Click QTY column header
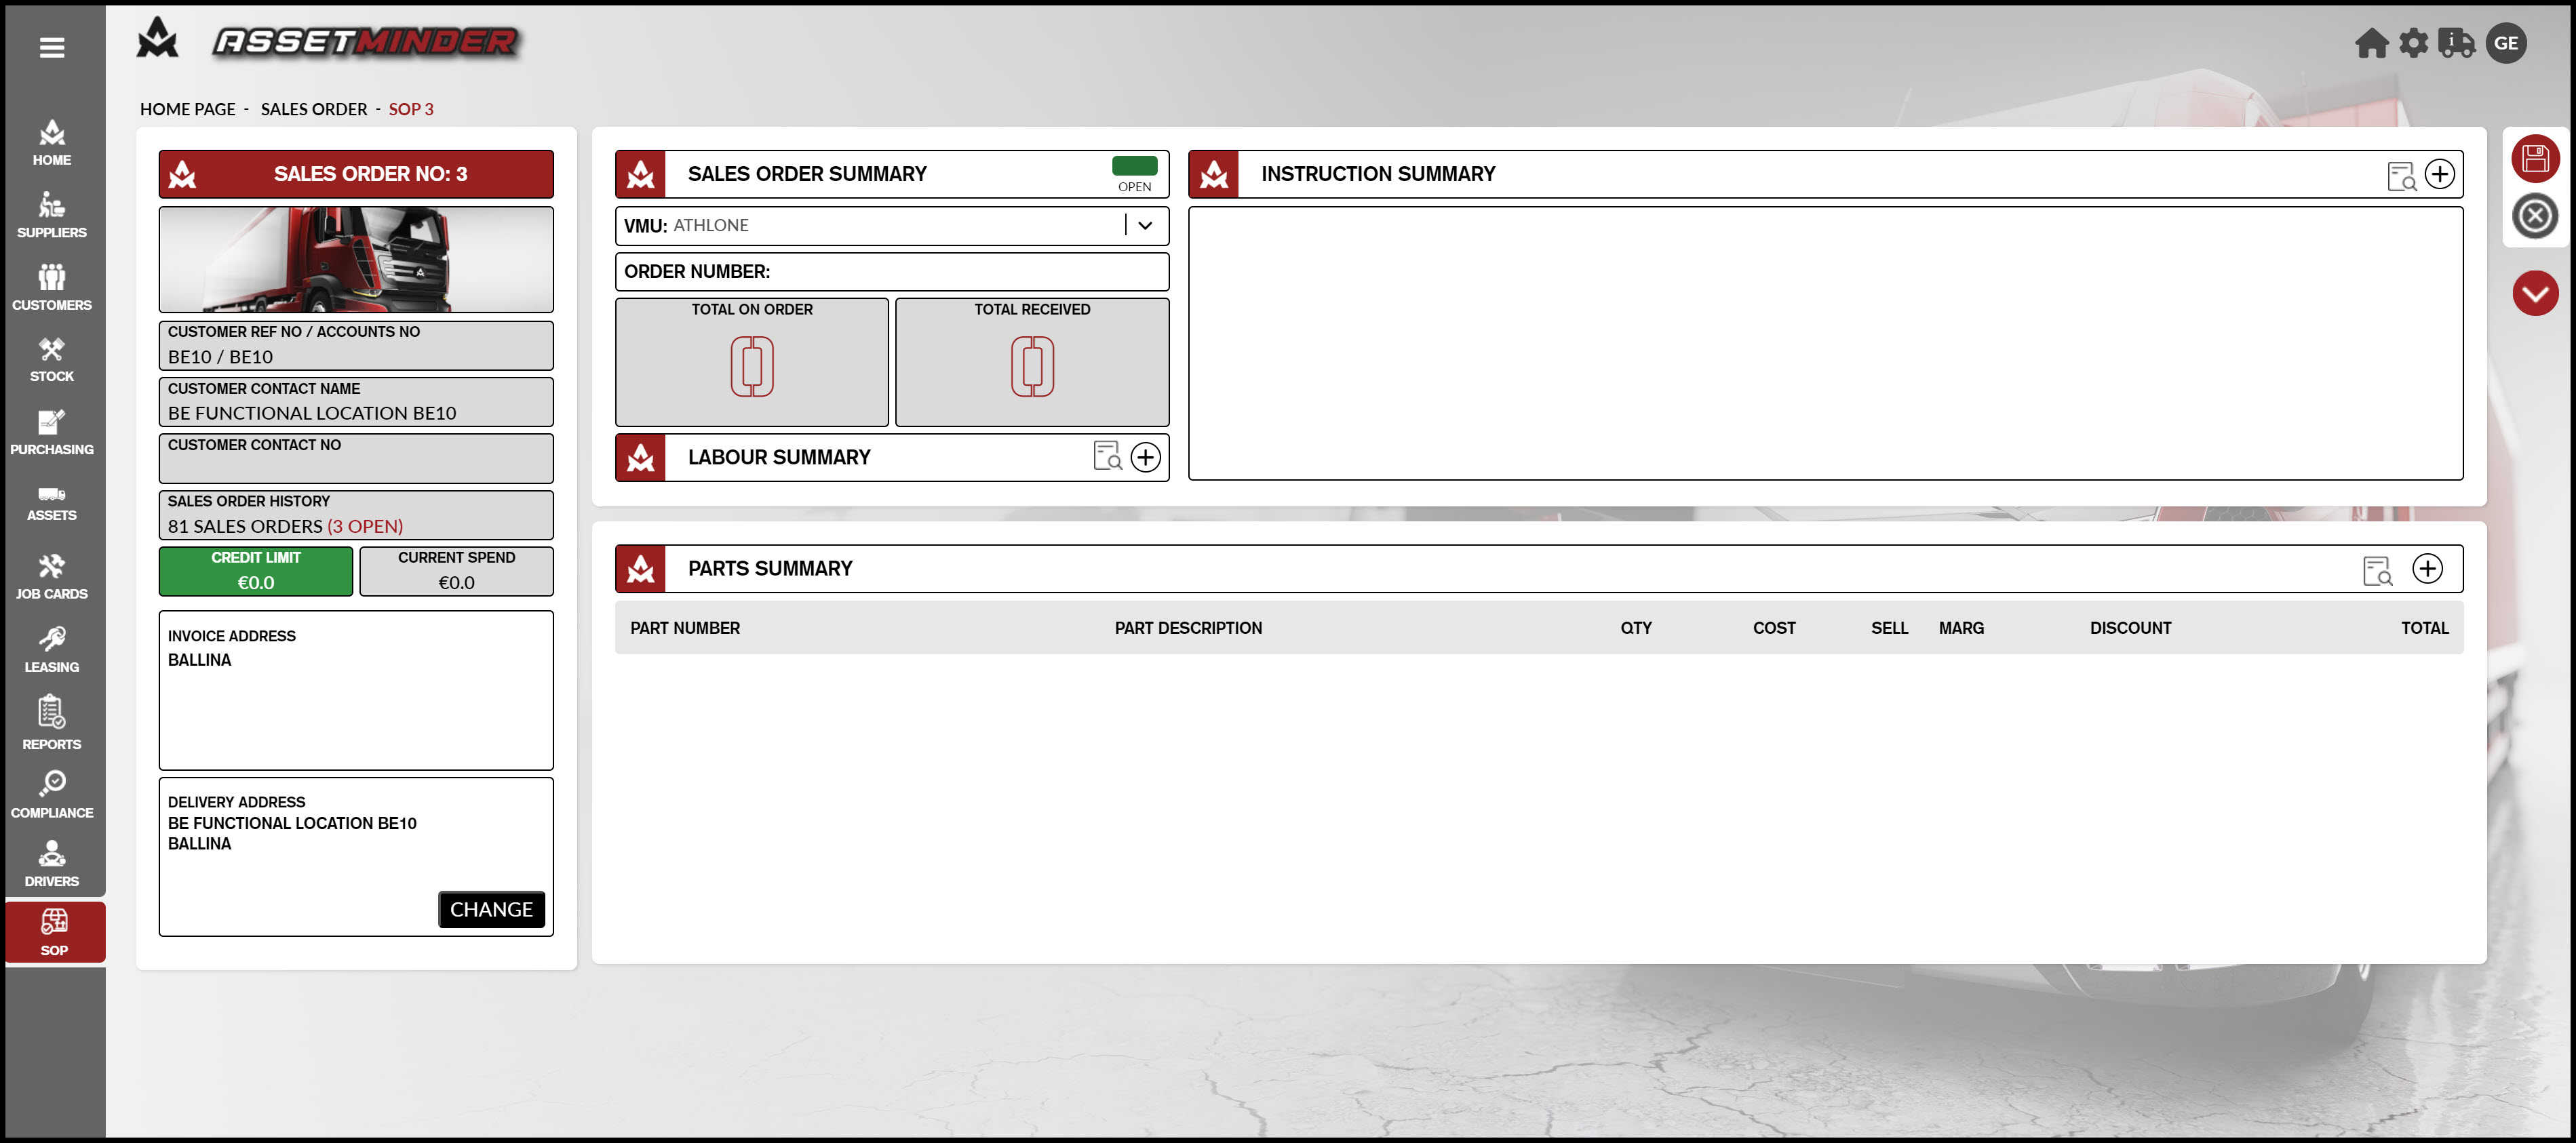The width and height of the screenshot is (2576, 1143). click(1636, 628)
